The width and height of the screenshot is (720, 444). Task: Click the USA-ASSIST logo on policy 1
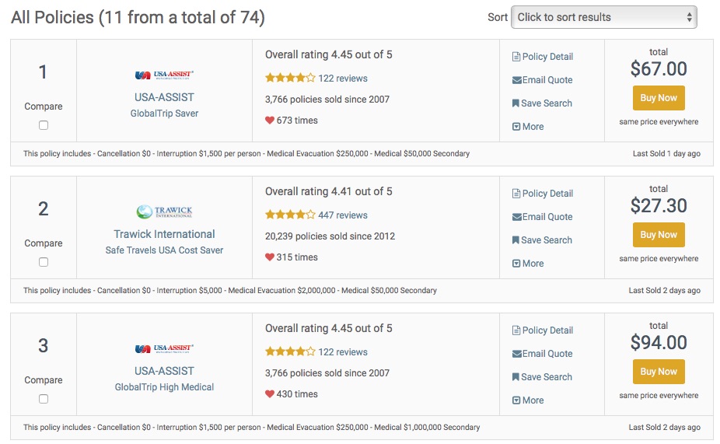point(164,75)
